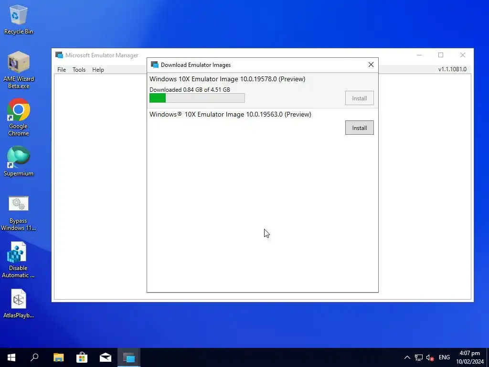Select AME Wizard Beta.exe desktop icon

(x=19, y=70)
